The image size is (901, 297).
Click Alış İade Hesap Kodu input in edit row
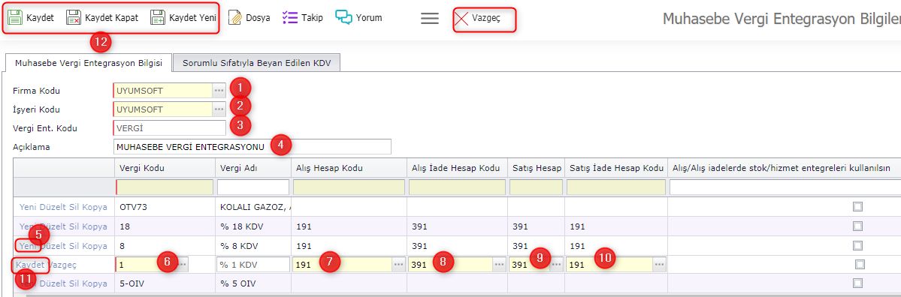pyautogui.click(x=451, y=264)
